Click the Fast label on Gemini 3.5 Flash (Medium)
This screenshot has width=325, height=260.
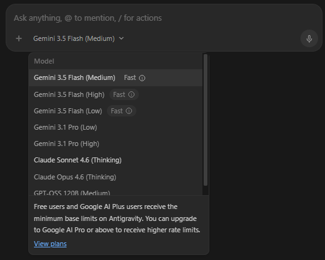(x=130, y=78)
